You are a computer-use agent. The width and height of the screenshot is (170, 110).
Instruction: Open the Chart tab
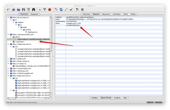126,14
